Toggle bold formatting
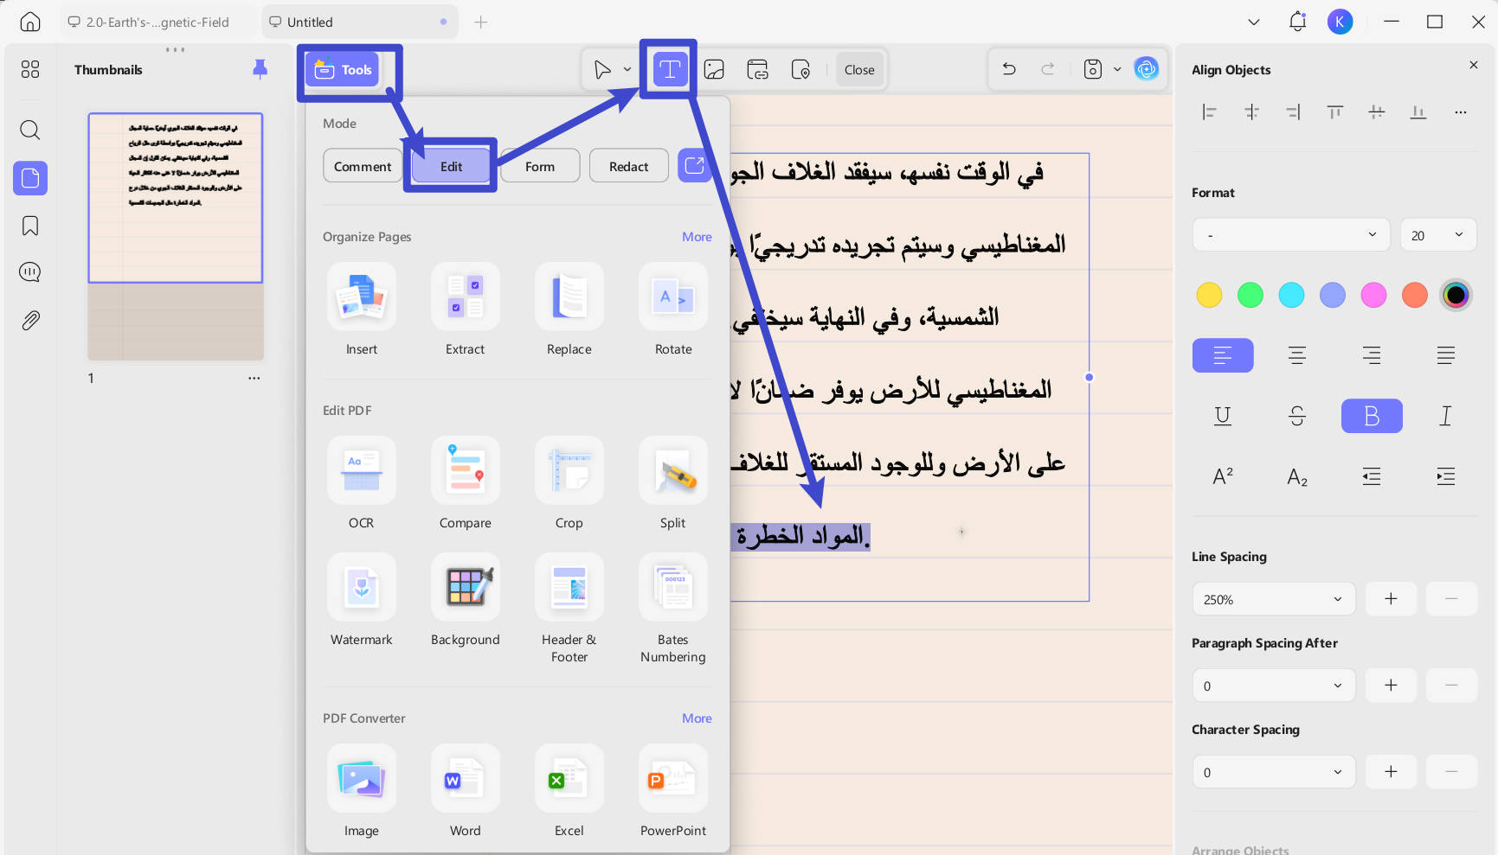The width and height of the screenshot is (1498, 855). 1372,416
